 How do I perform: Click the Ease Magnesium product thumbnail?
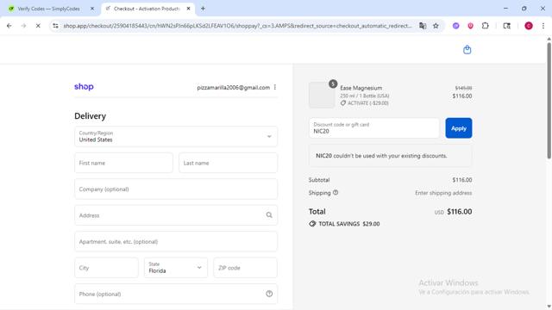pos(322,95)
